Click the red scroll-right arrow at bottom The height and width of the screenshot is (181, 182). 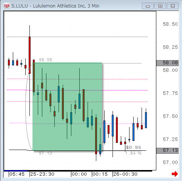(x=175, y=174)
